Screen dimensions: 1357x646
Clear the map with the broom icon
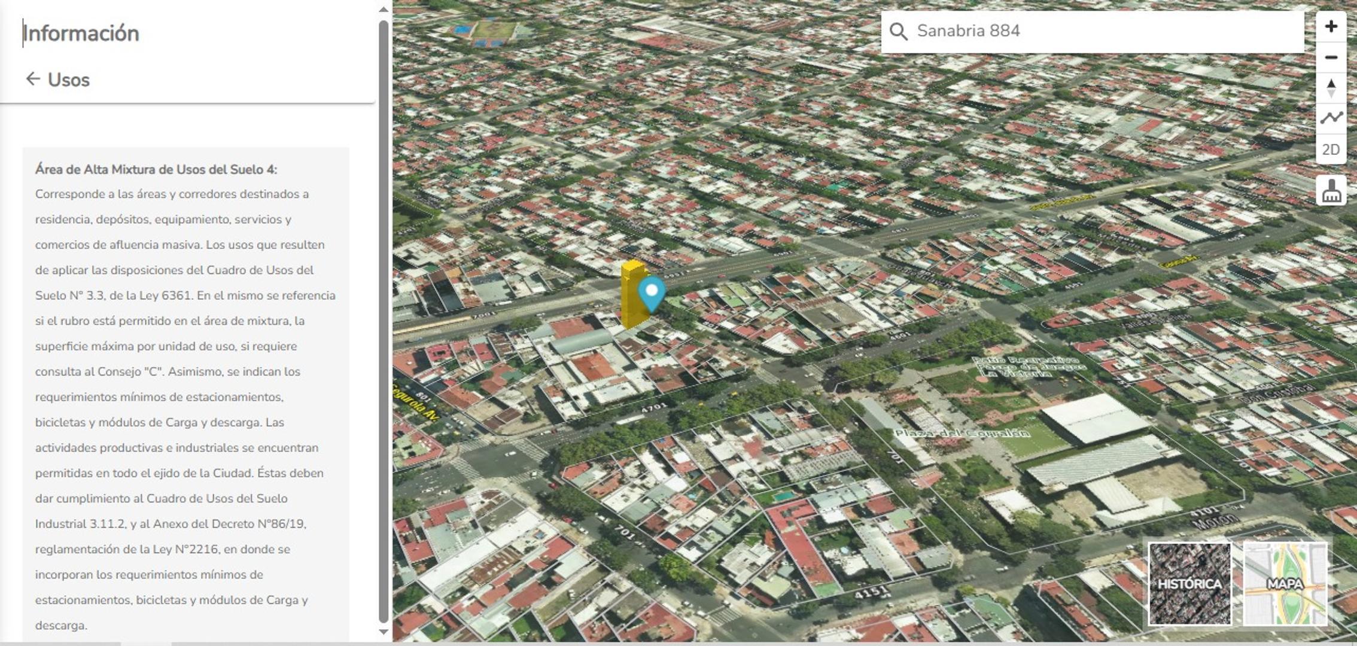point(1331,190)
